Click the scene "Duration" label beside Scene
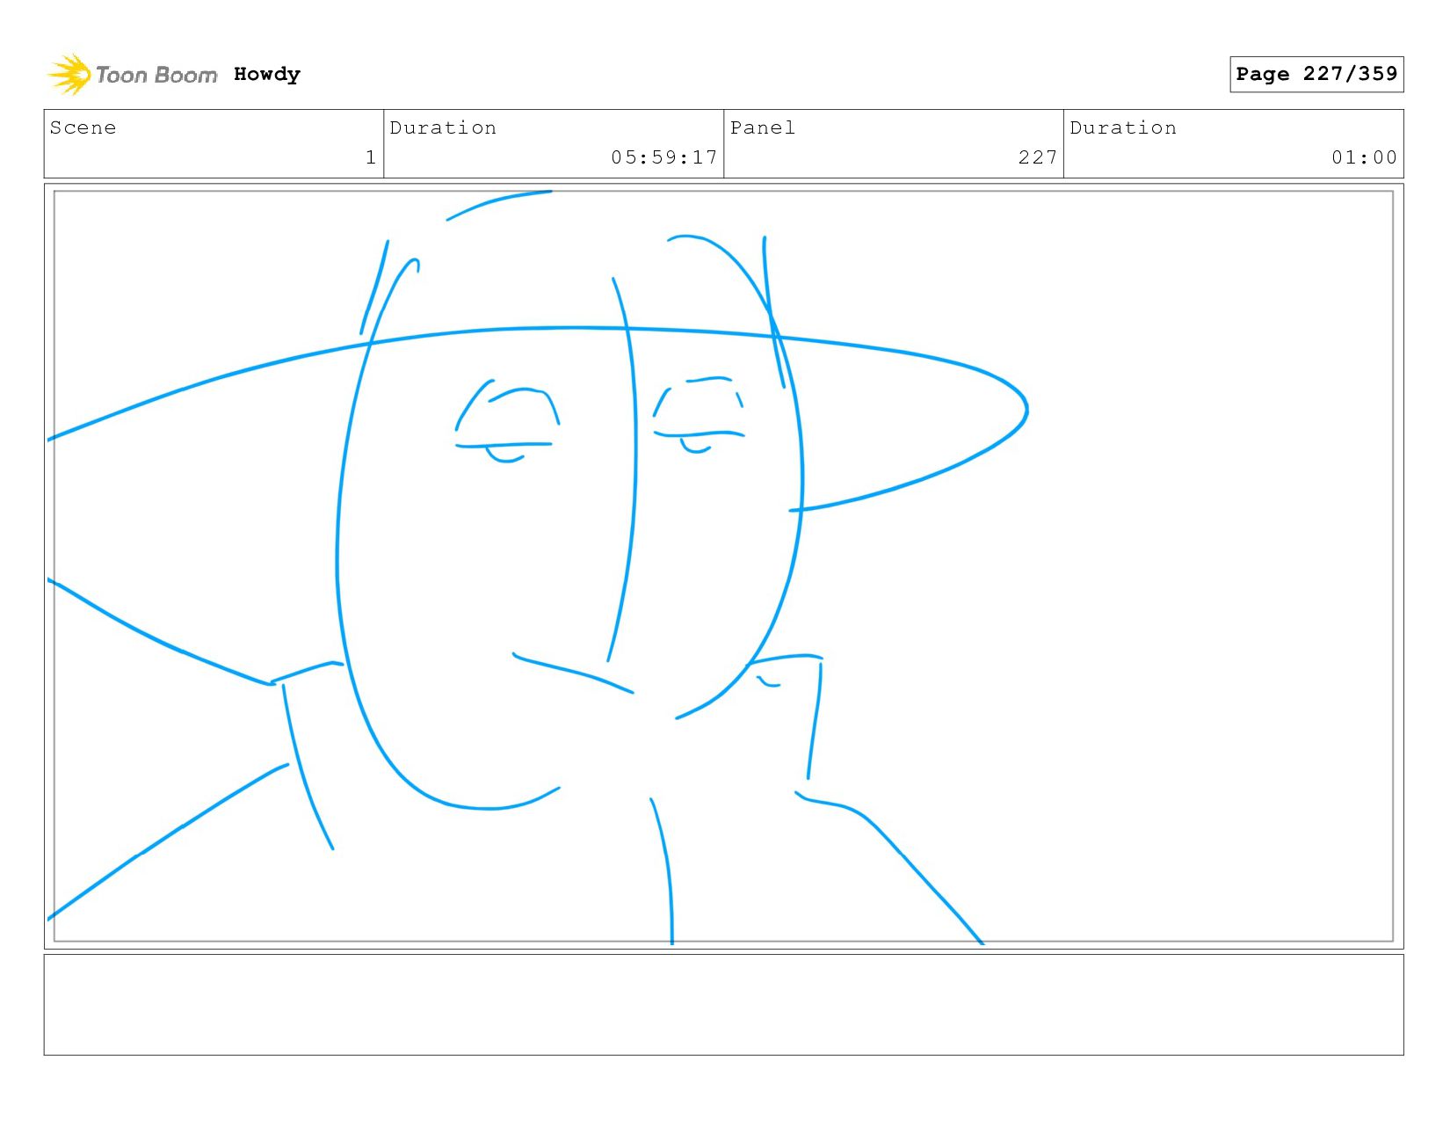 click(443, 127)
